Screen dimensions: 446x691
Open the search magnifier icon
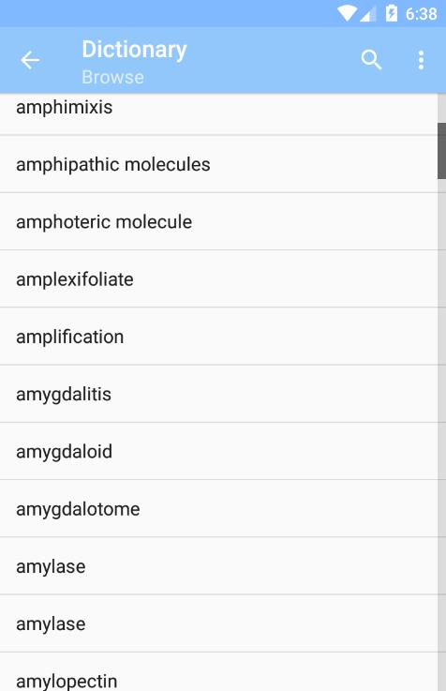(x=371, y=59)
